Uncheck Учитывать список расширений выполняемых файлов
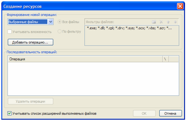The width and height of the screenshot is (186, 121). tap(10, 113)
